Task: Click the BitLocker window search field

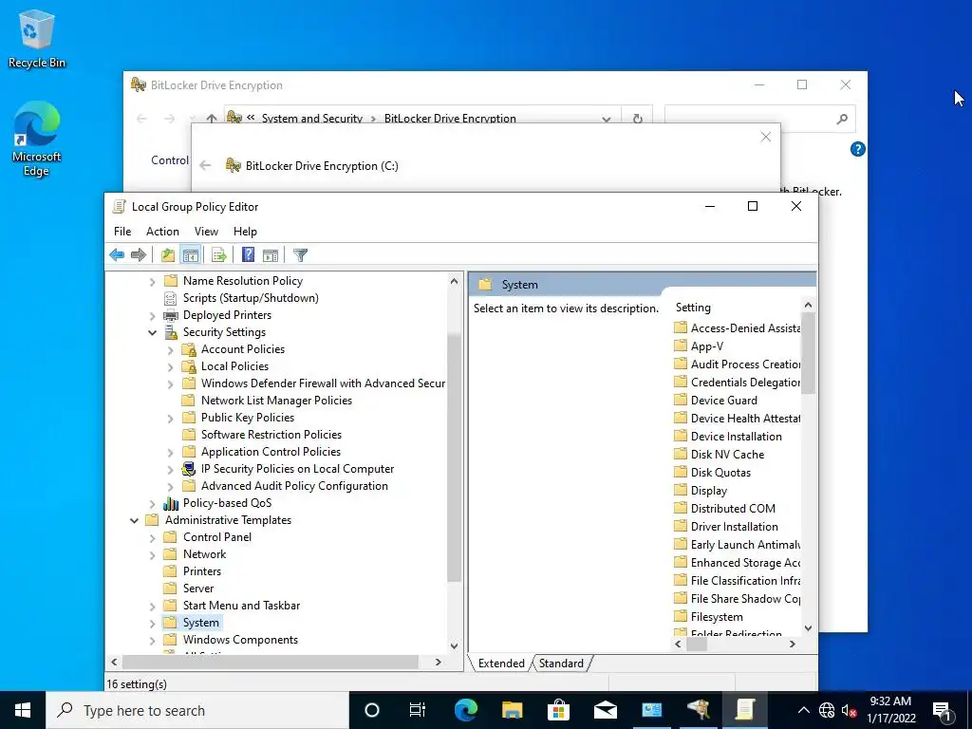Action: [x=759, y=119]
